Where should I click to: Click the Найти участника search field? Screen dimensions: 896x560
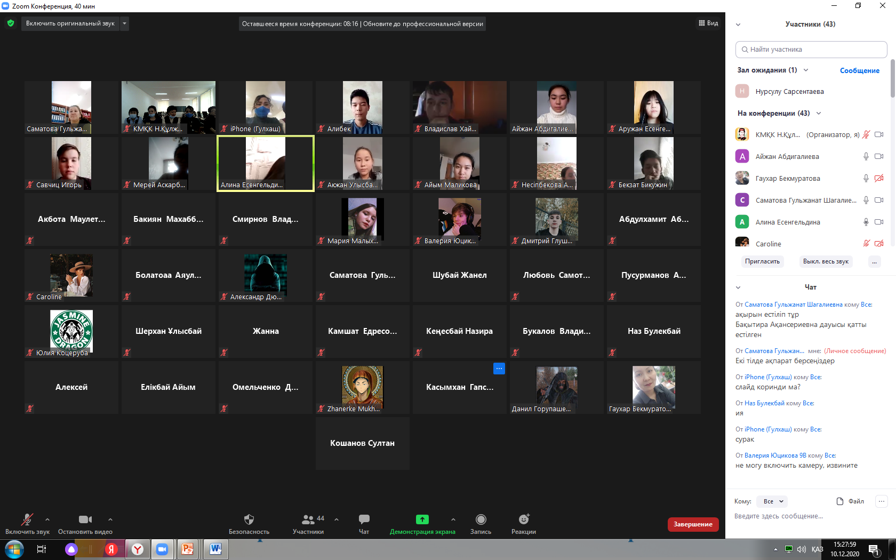[811, 50]
